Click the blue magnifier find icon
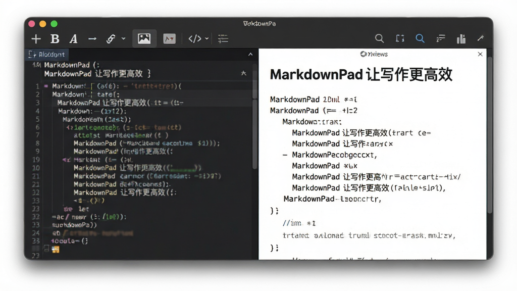 tap(420, 38)
